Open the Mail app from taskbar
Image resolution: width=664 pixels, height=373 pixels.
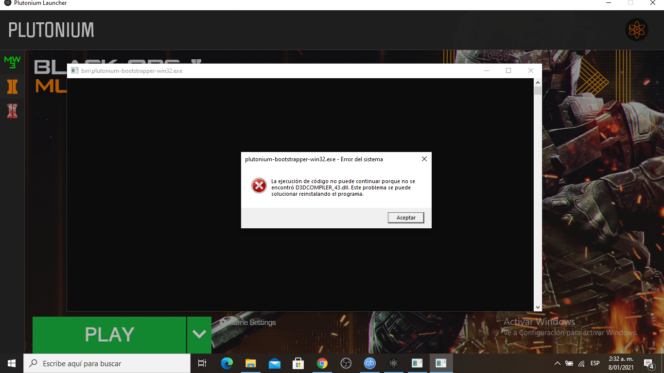point(274,363)
